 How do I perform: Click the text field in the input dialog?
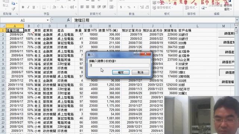click(119, 66)
